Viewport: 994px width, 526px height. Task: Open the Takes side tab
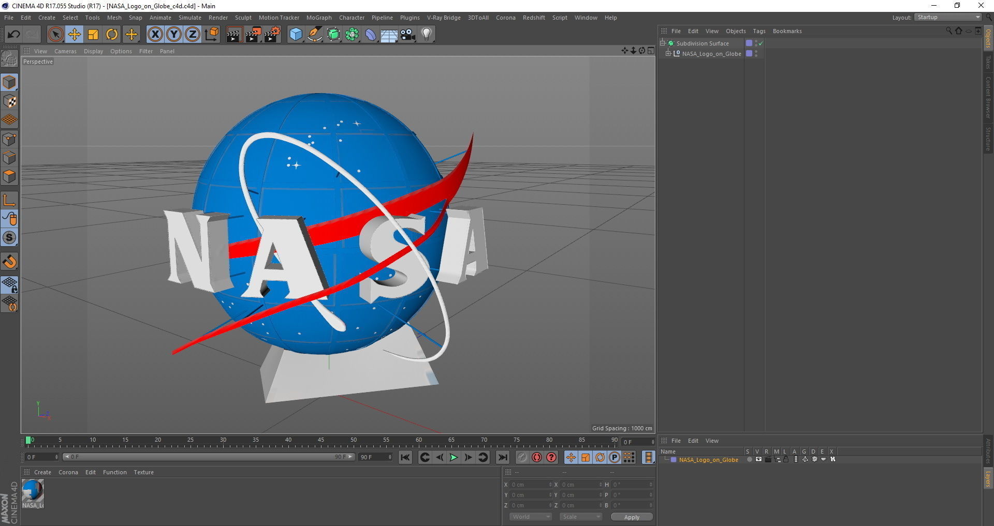coord(988,62)
